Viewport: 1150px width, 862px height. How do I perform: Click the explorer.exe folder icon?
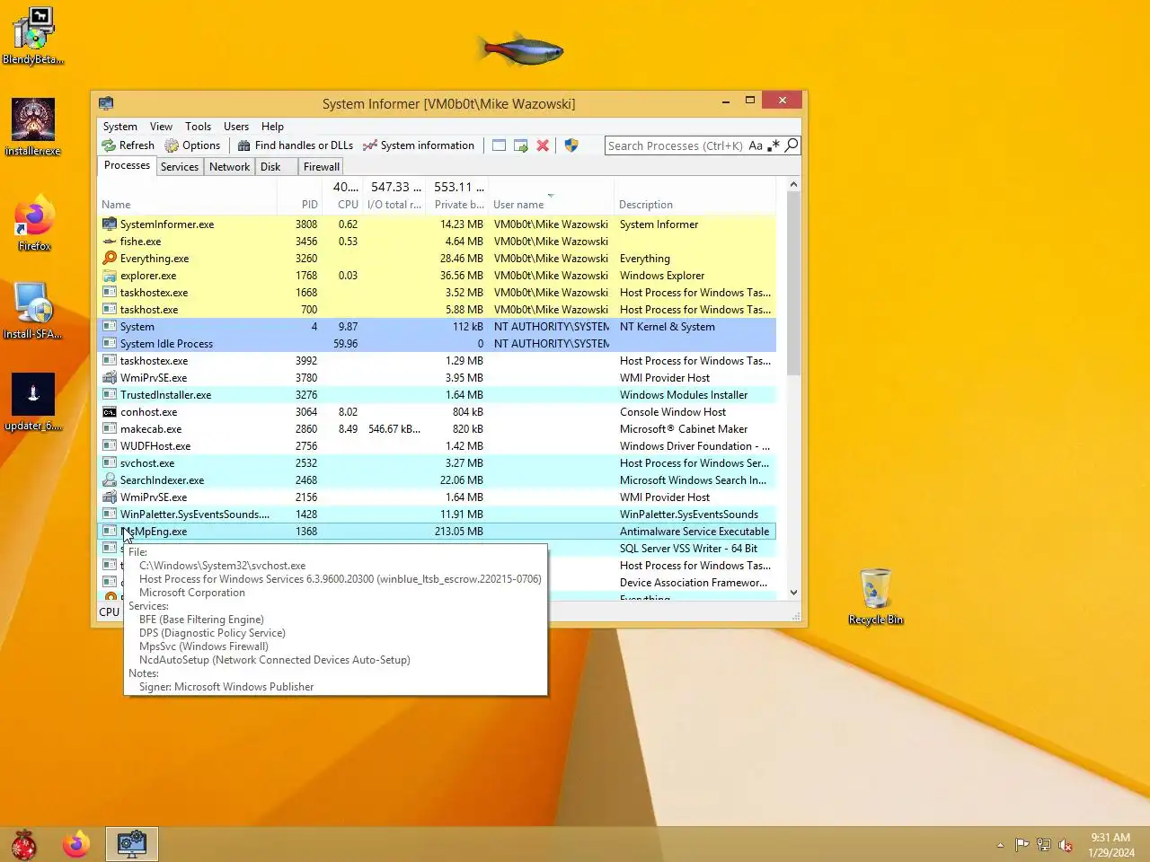coord(110,276)
